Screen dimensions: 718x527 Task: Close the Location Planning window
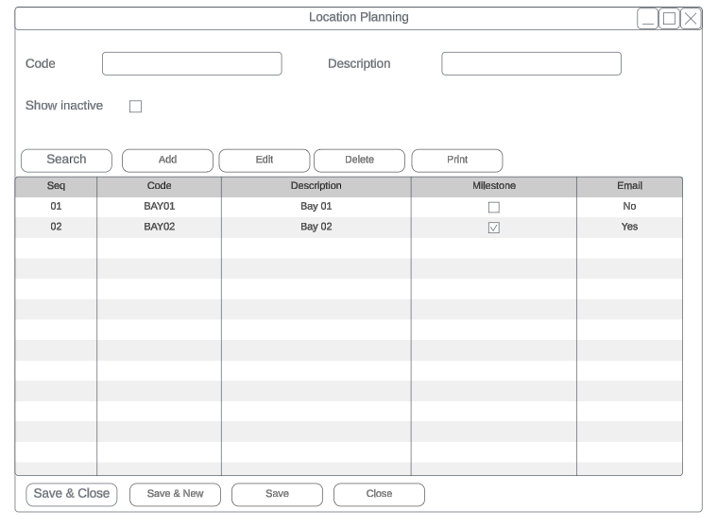pyautogui.click(x=691, y=19)
